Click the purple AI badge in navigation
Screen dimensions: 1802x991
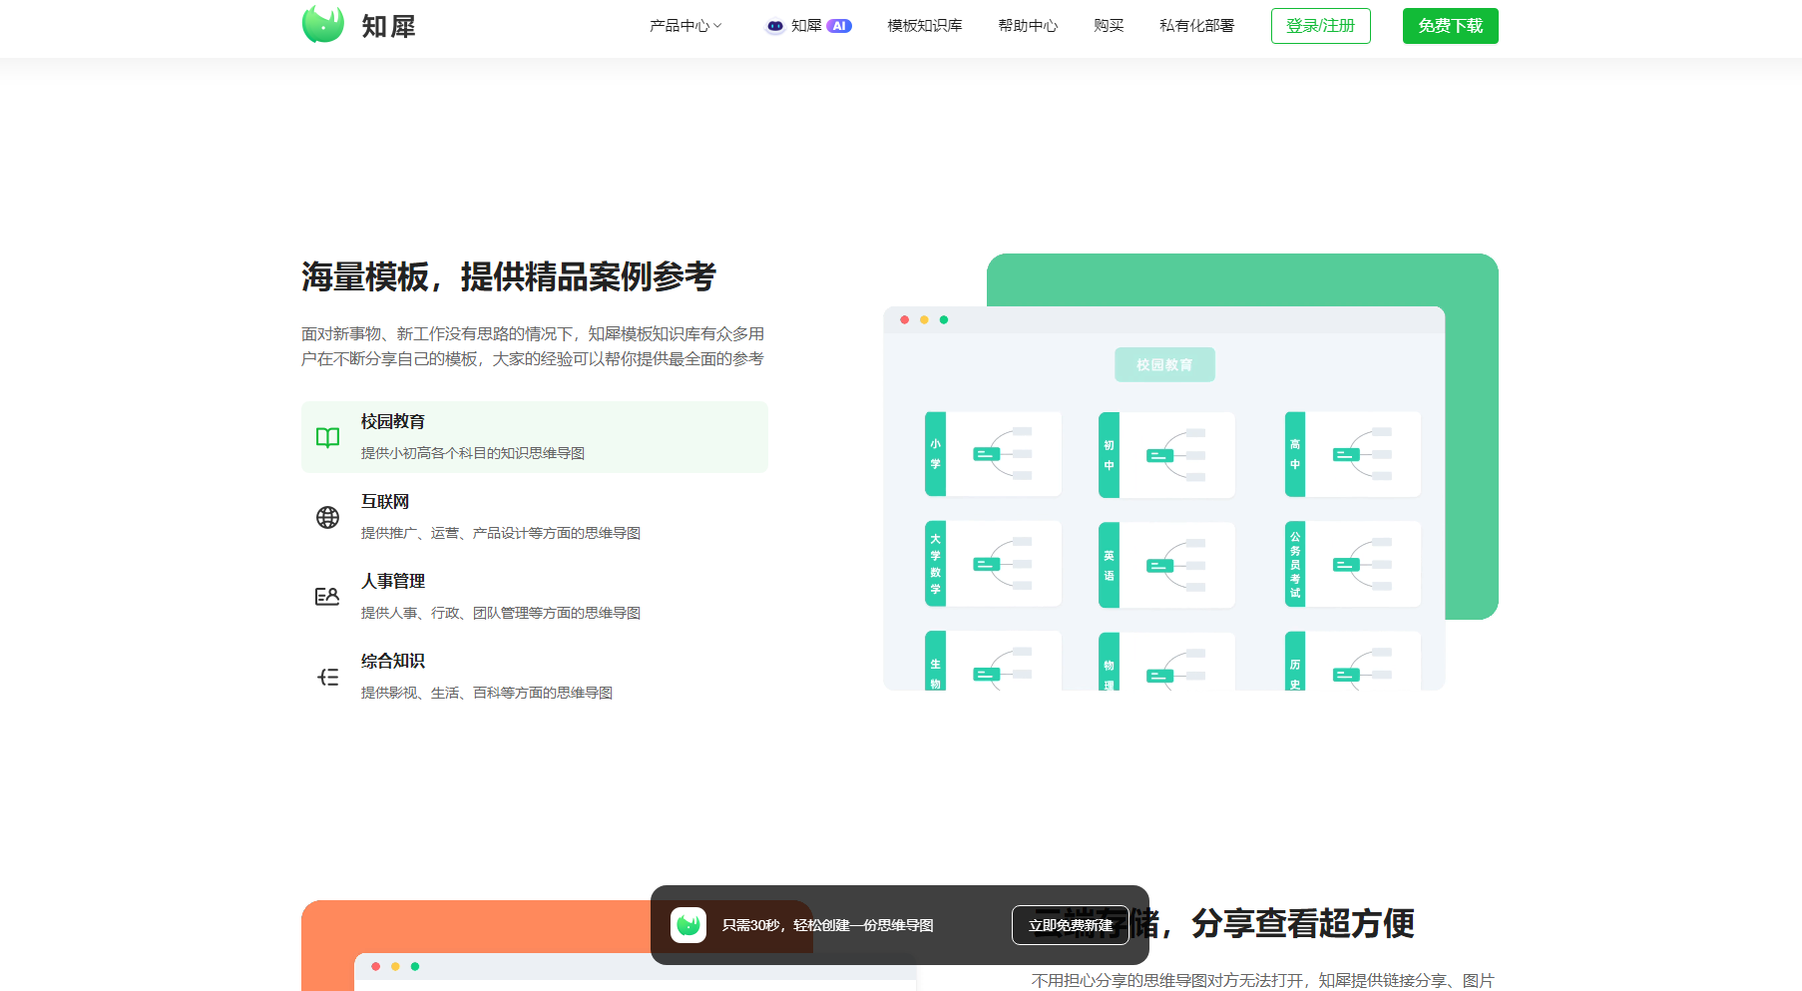click(839, 26)
